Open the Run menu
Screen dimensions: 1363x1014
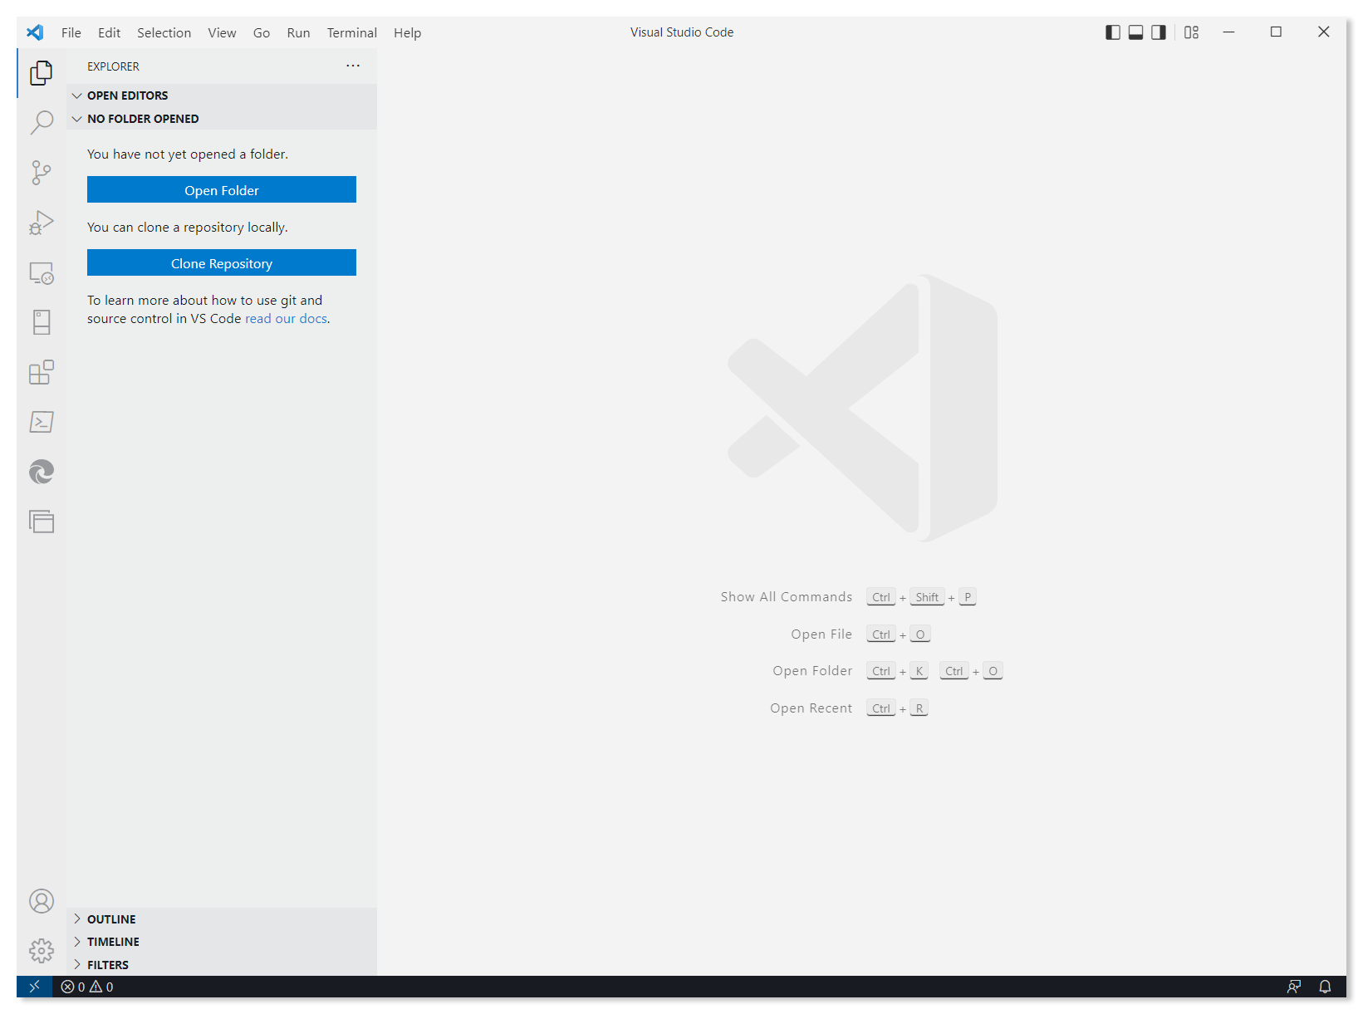tap(298, 32)
